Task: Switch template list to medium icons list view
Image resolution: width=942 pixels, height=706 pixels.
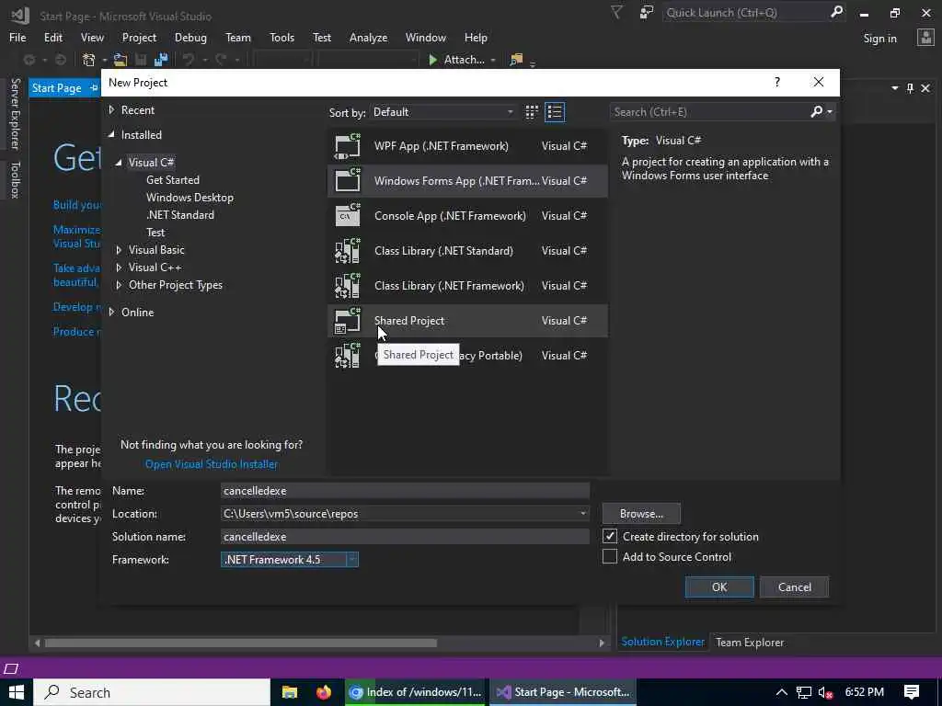Action: [555, 112]
